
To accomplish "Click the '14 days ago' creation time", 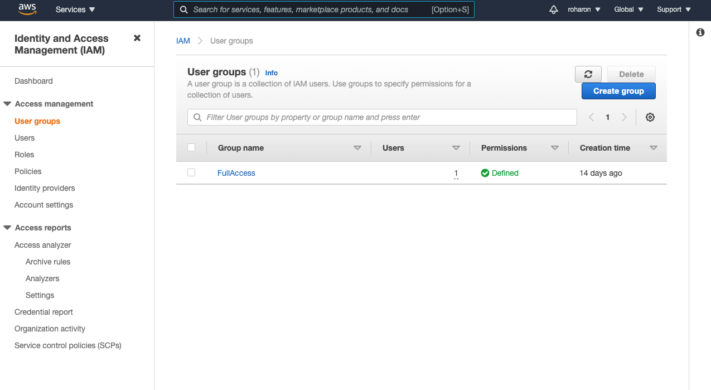I will [601, 173].
